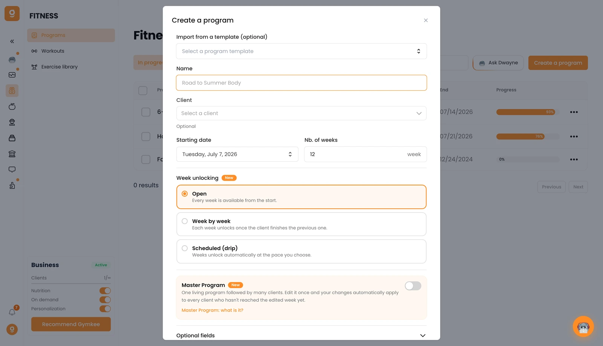The image size is (603, 346).
Task: Check the second program row checkbox
Action: click(x=146, y=137)
